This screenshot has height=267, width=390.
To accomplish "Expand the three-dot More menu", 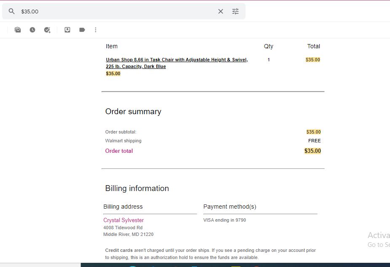I will coord(96,30).
